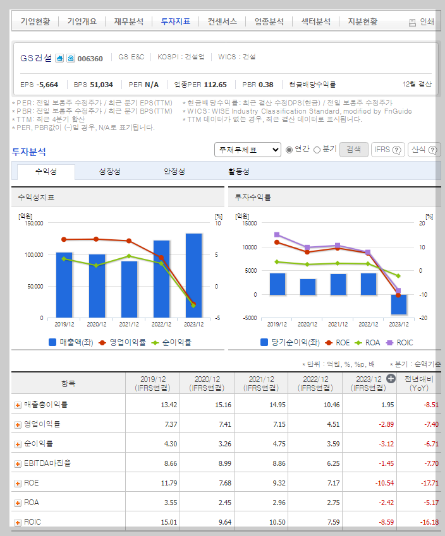
Task: Click the 순이익률 green legend marker
Action: pos(155,343)
